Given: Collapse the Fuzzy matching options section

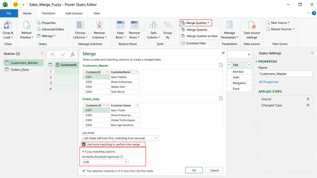Looking at the screenshot, I should (x=83, y=151).
